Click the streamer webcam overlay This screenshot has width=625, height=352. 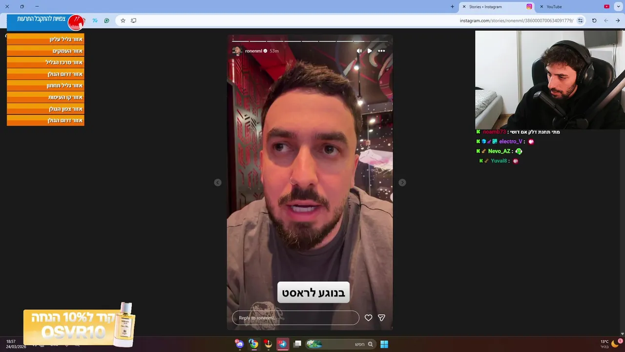(550, 80)
